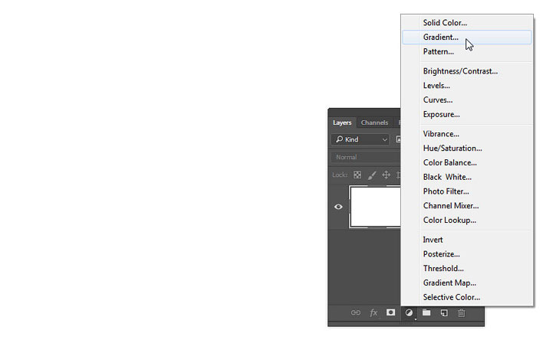
Task: Create a new group folder
Action: (426, 312)
